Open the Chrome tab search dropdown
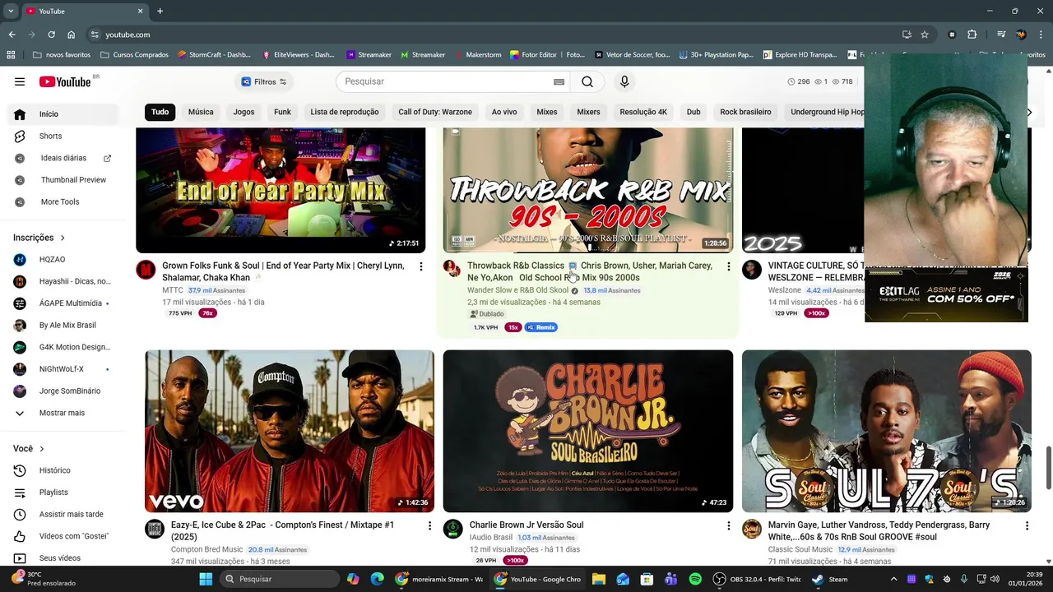The width and height of the screenshot is (1053, 592). pyautogui.click(x=11, y=11)
